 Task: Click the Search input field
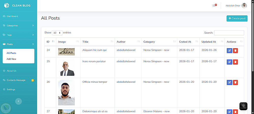(229, 33)
